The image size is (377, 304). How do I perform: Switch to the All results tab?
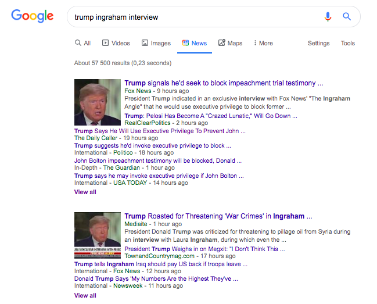coord(82,43)
